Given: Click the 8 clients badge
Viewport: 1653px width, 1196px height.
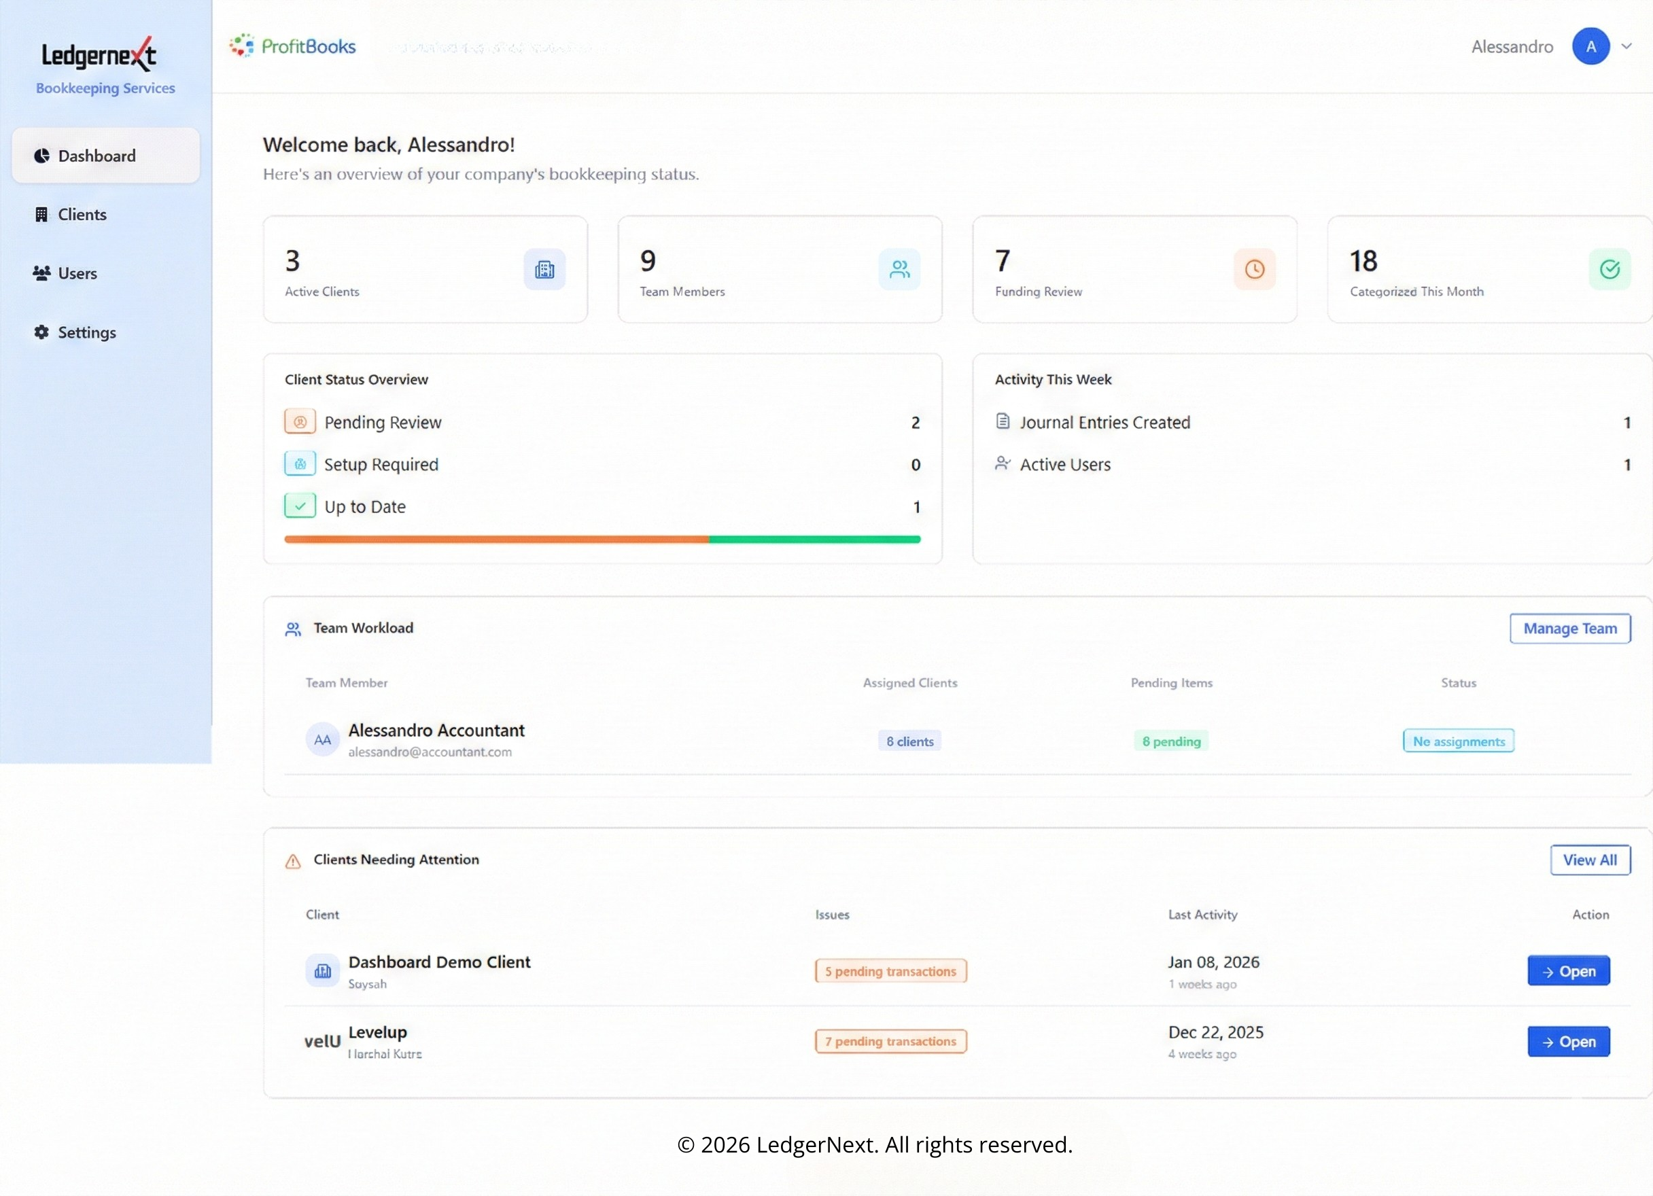Looking at the screenshot, I should (909, 741).
